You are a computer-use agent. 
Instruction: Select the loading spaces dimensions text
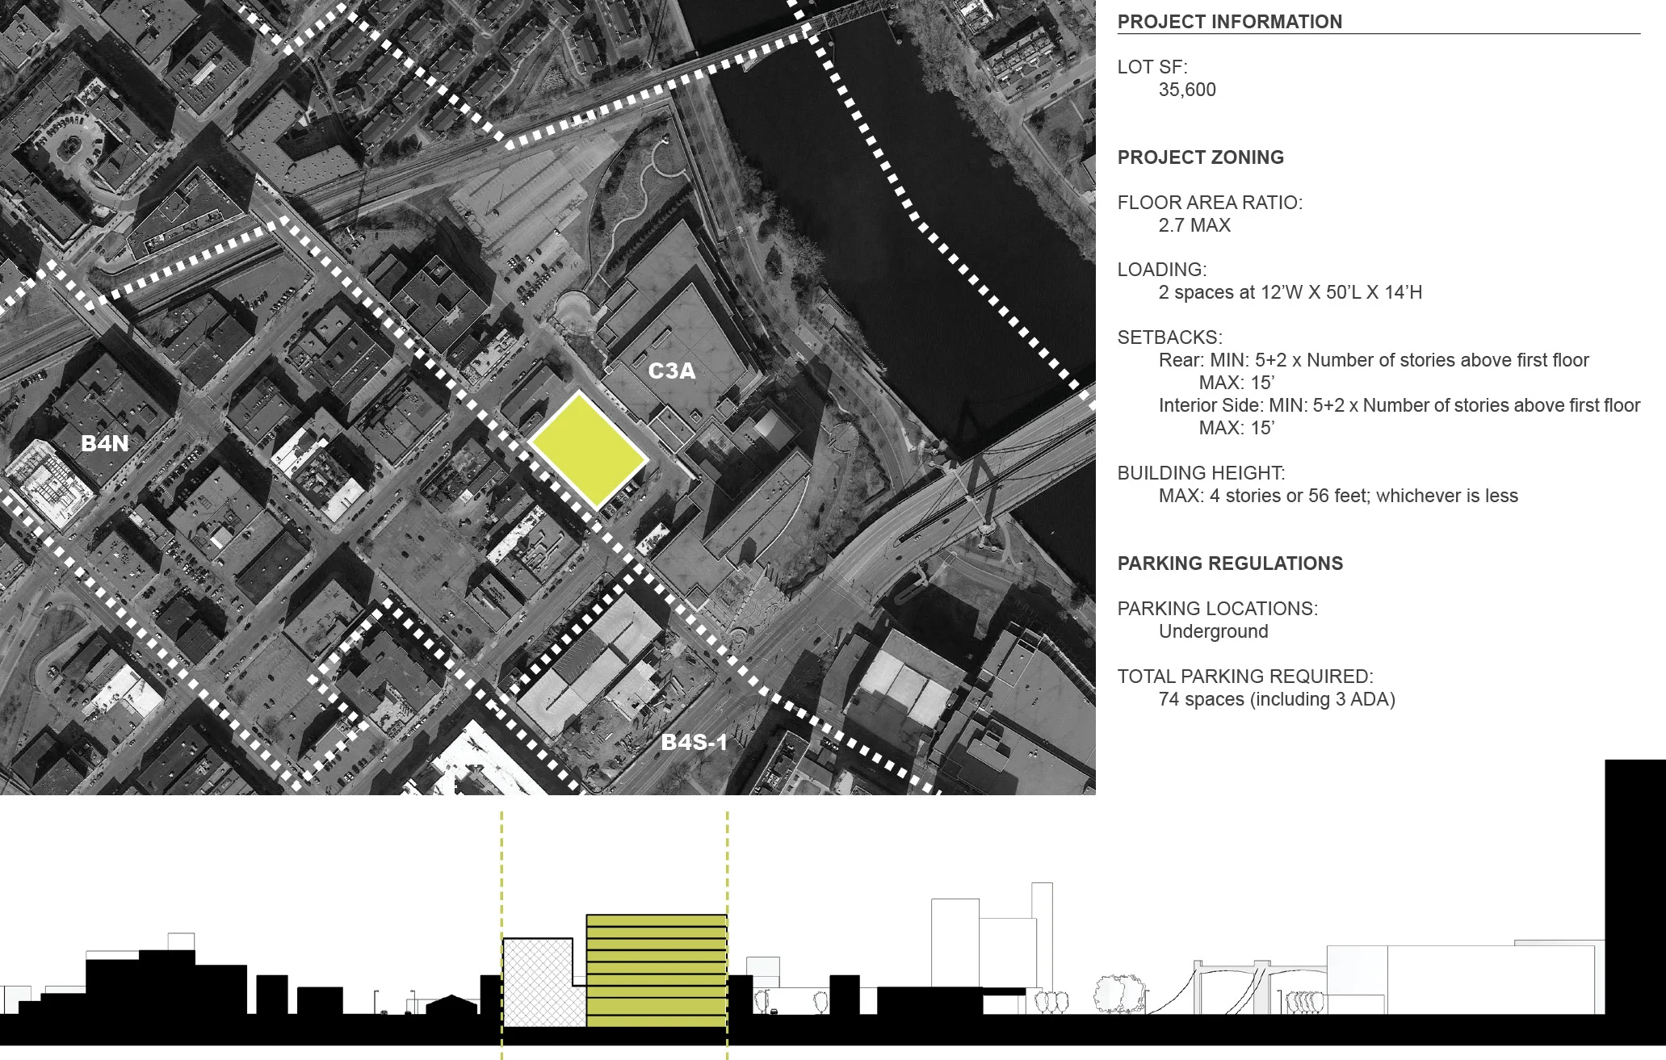coord(1290,292)
